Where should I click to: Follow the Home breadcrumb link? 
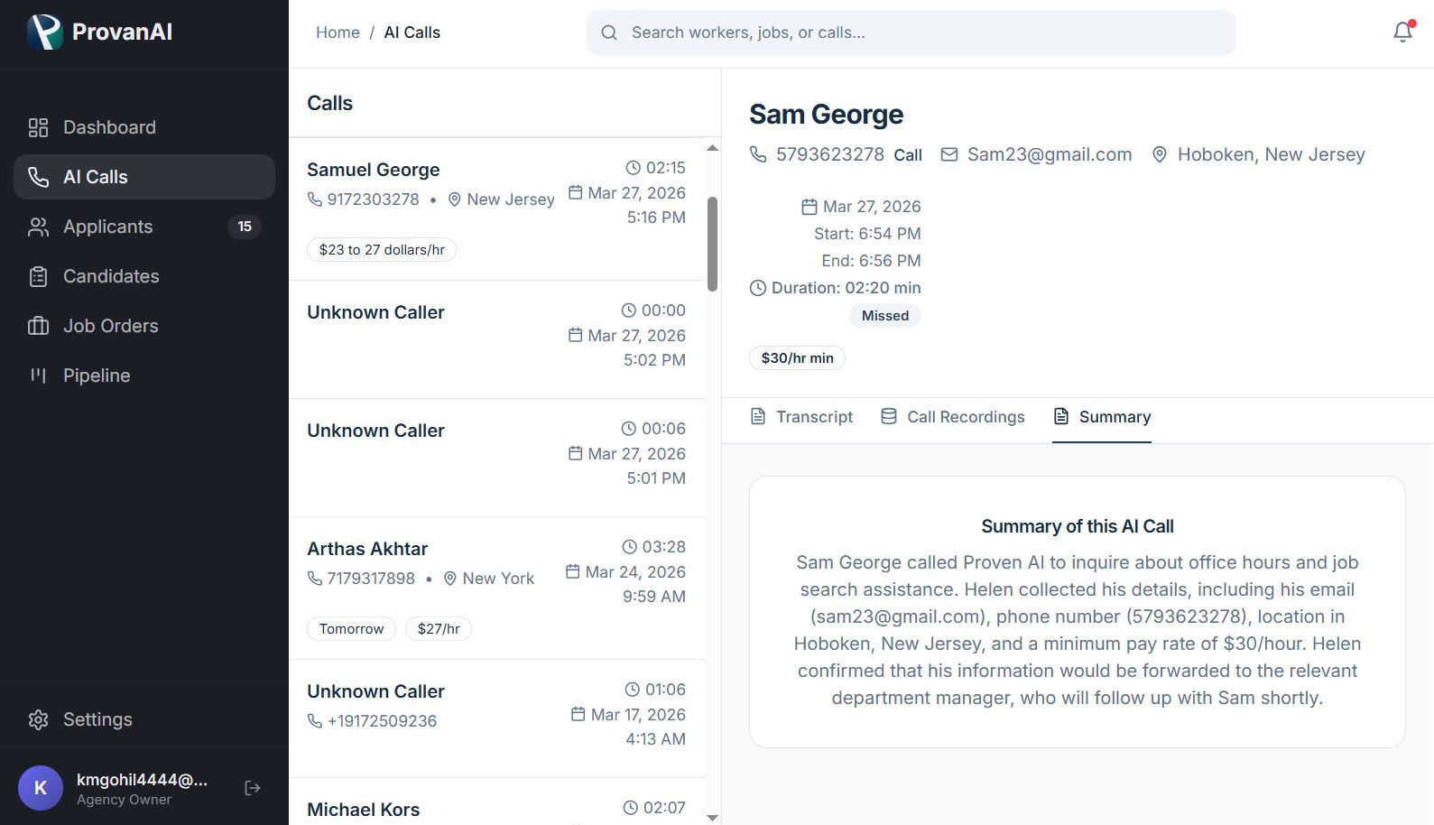[338, 32]
